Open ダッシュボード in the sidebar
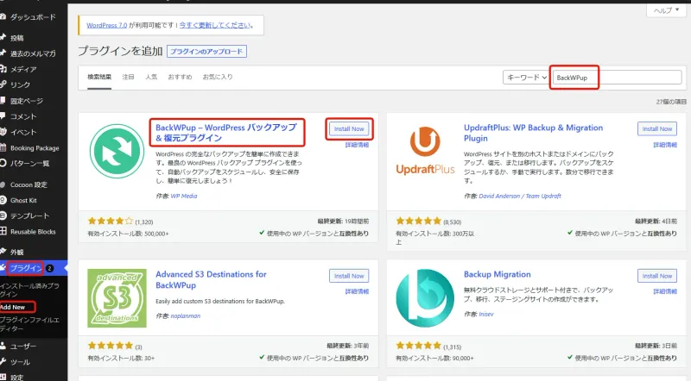The image size is (691, 381). click(x=33, y=17)
